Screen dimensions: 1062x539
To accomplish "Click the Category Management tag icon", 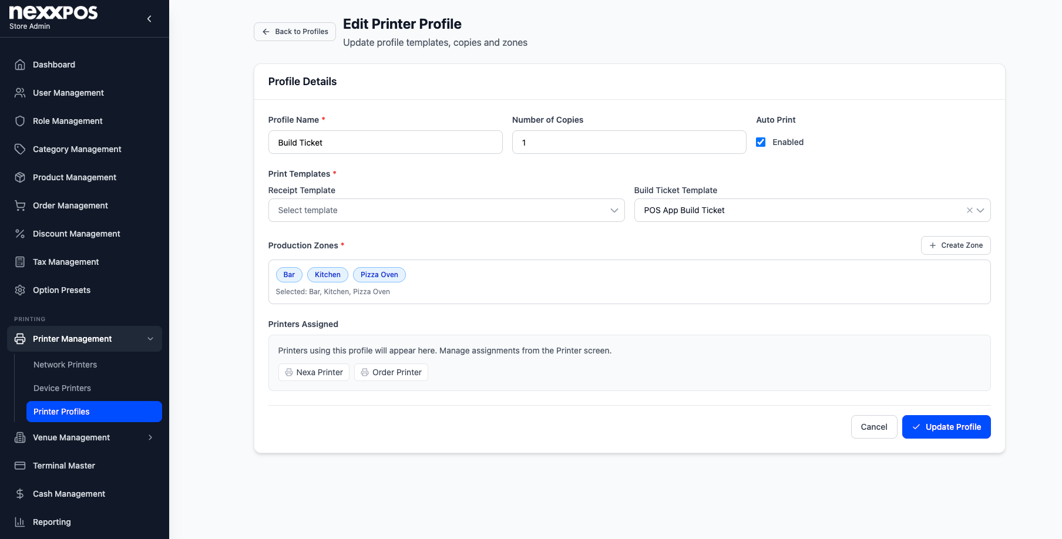I will click(x=20, y=149).
